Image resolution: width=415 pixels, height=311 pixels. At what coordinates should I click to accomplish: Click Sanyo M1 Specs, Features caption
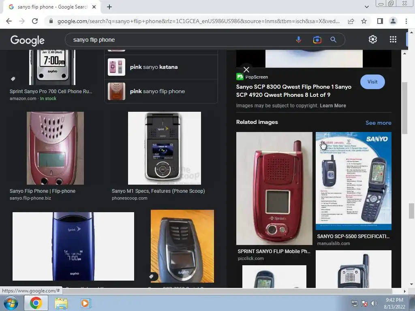click(x=158, y=191)
